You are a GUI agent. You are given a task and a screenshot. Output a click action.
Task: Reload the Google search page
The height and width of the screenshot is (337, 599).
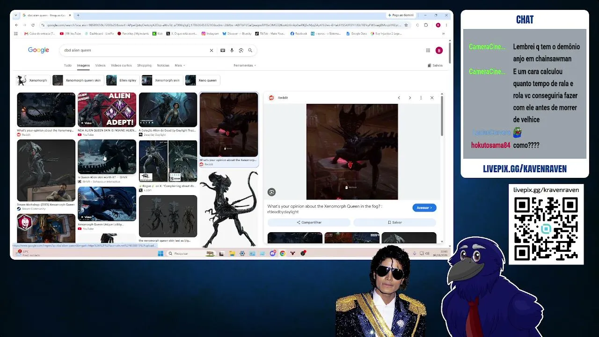click(x=33, y=25)
